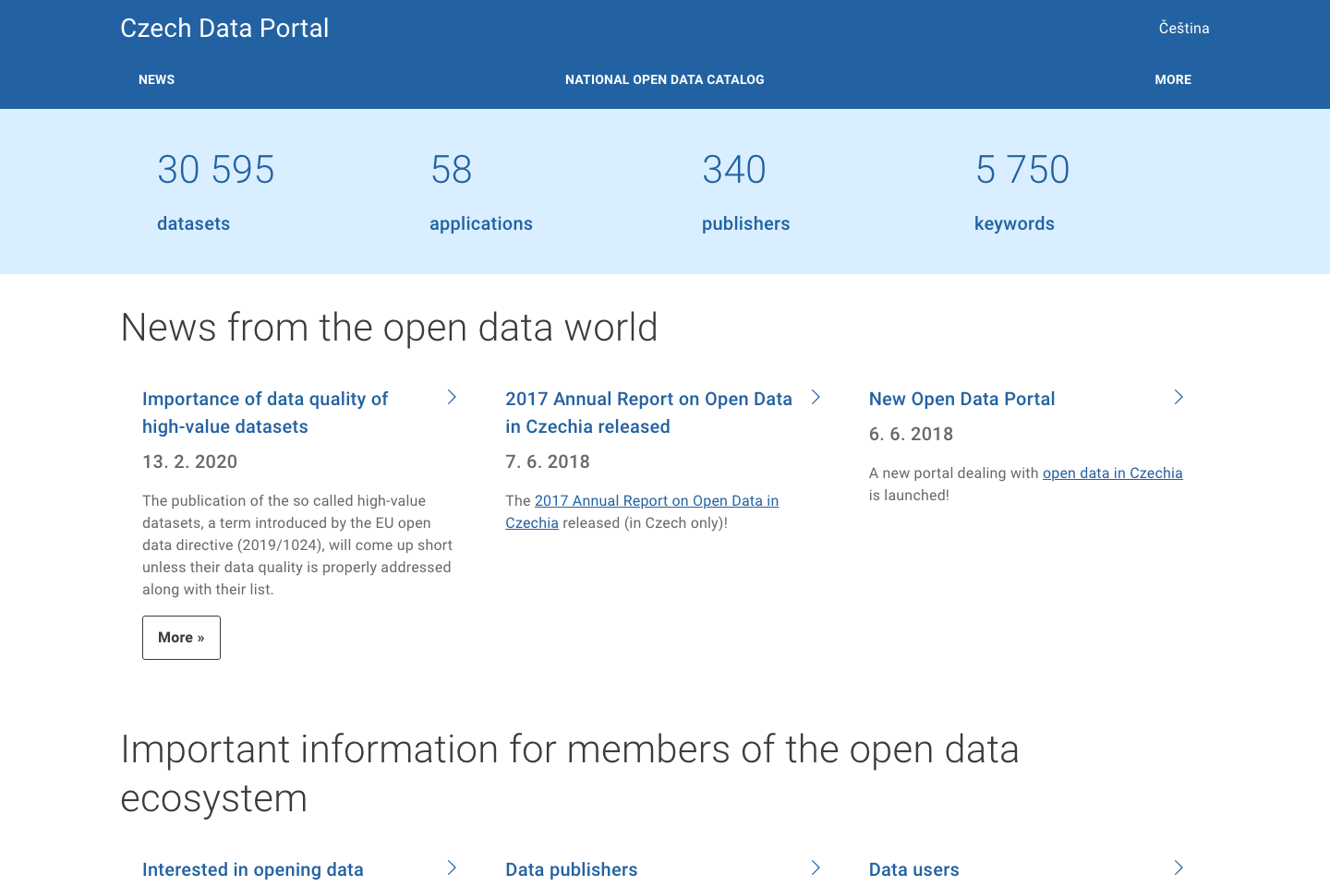Click the applications statistic showing 58
The width and height of the screenshot is (1330, 886).
[452, 171]
